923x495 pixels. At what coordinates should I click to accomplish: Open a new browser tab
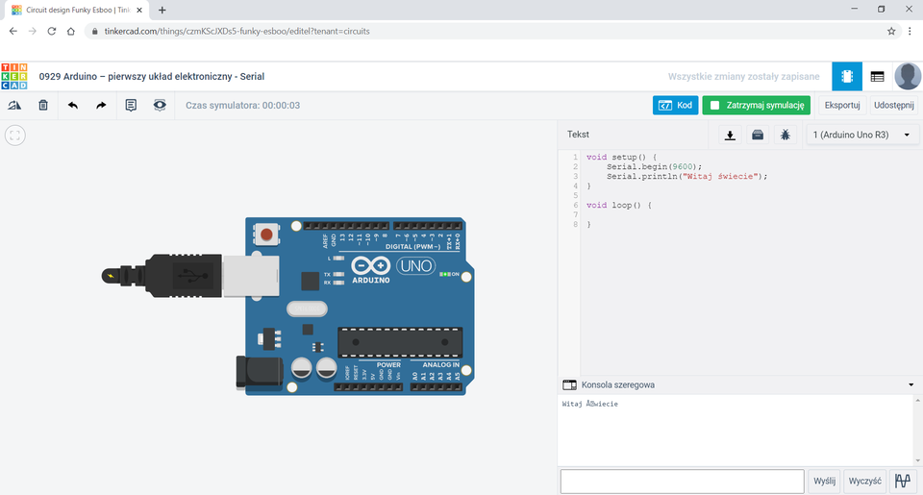click(162, 10)
